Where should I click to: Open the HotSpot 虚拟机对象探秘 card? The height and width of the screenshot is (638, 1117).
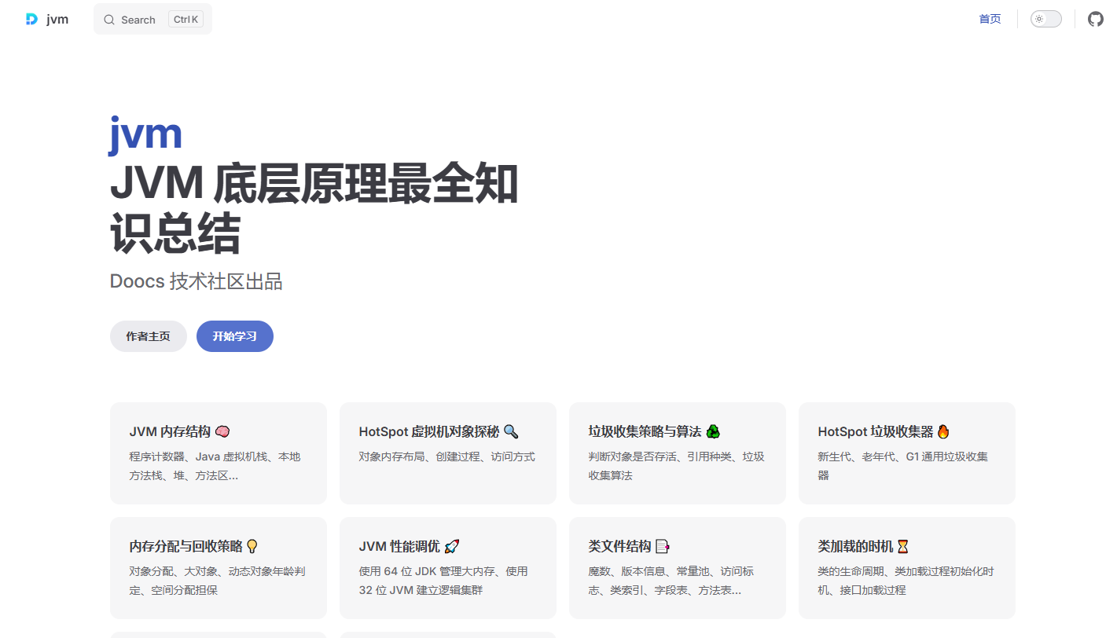click(448, 453)
